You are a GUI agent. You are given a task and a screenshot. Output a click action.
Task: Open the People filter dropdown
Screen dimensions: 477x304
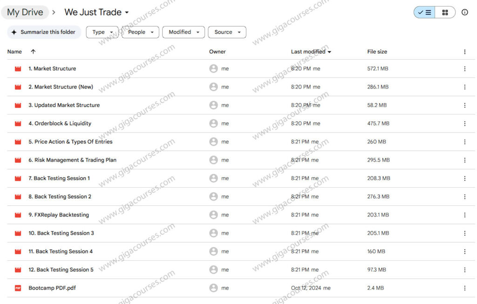(140, 32)
